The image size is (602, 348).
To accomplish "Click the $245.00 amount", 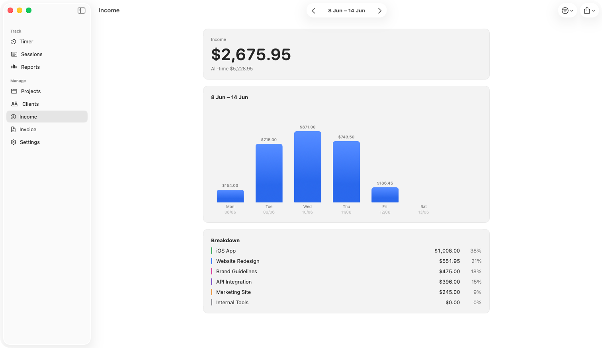I will click(450, 292).
